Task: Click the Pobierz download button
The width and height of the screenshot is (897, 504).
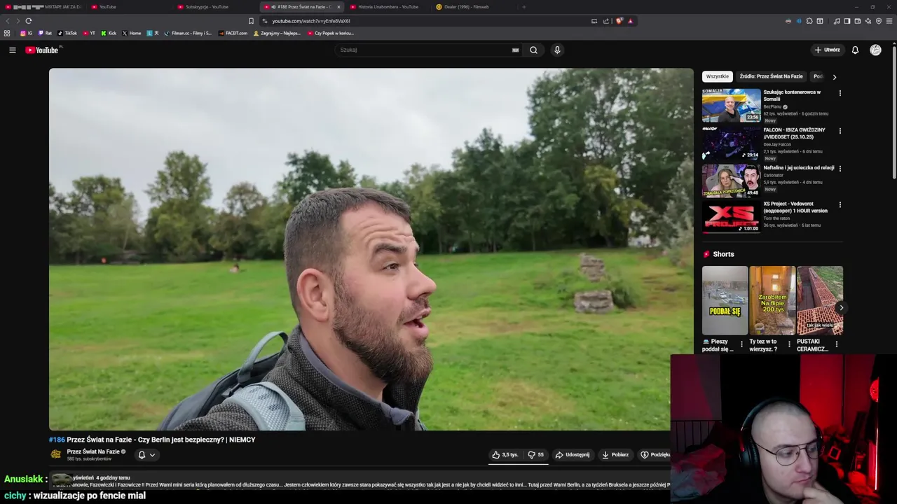Action: coord(615,455)
